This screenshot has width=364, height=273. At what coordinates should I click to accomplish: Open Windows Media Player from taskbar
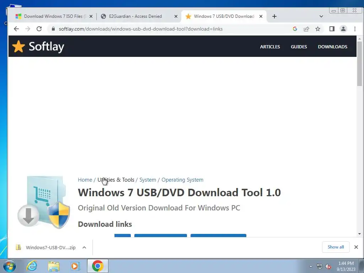tap(75, 266)
